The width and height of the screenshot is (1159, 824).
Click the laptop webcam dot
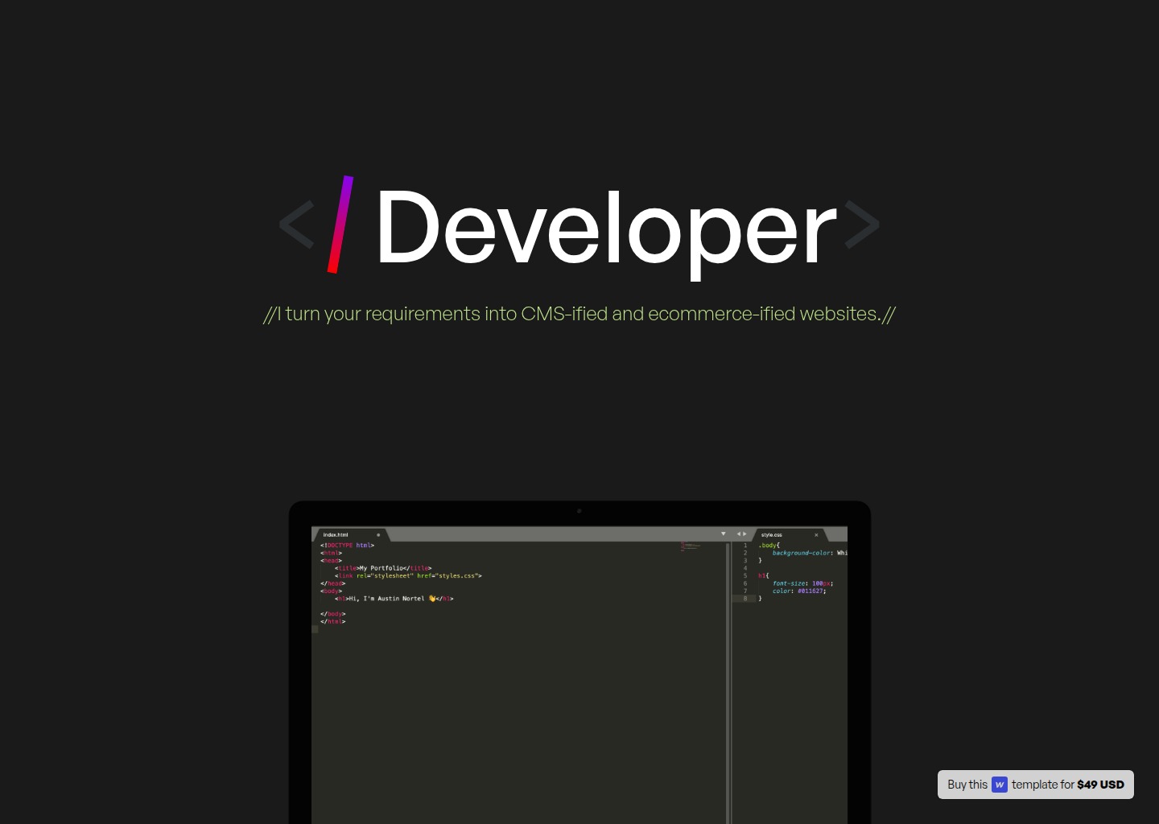(579, 511)
